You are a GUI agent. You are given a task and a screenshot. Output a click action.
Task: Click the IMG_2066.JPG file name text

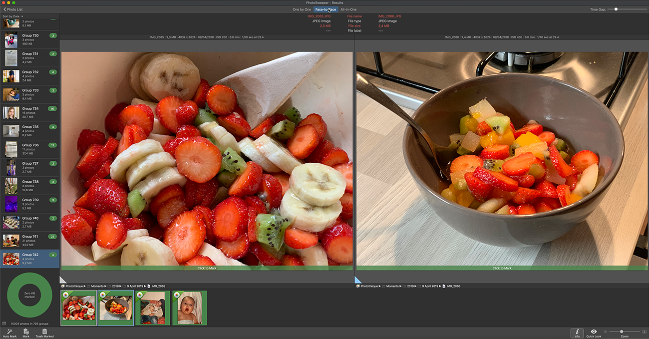(390, 16)
